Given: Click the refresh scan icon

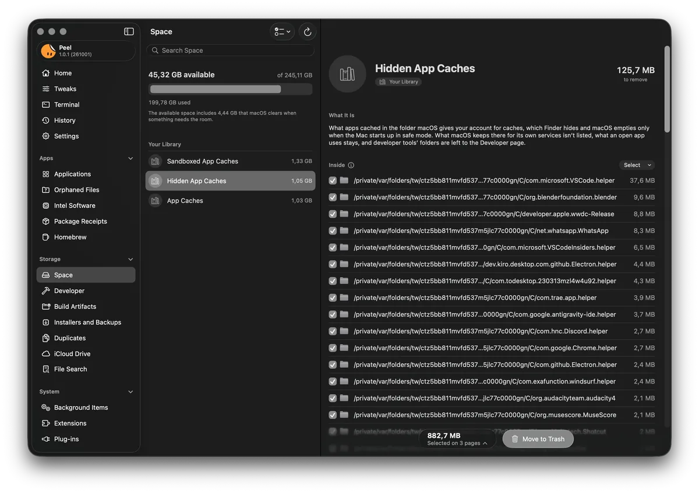Looking at the screenshot, I should (308, 31).
